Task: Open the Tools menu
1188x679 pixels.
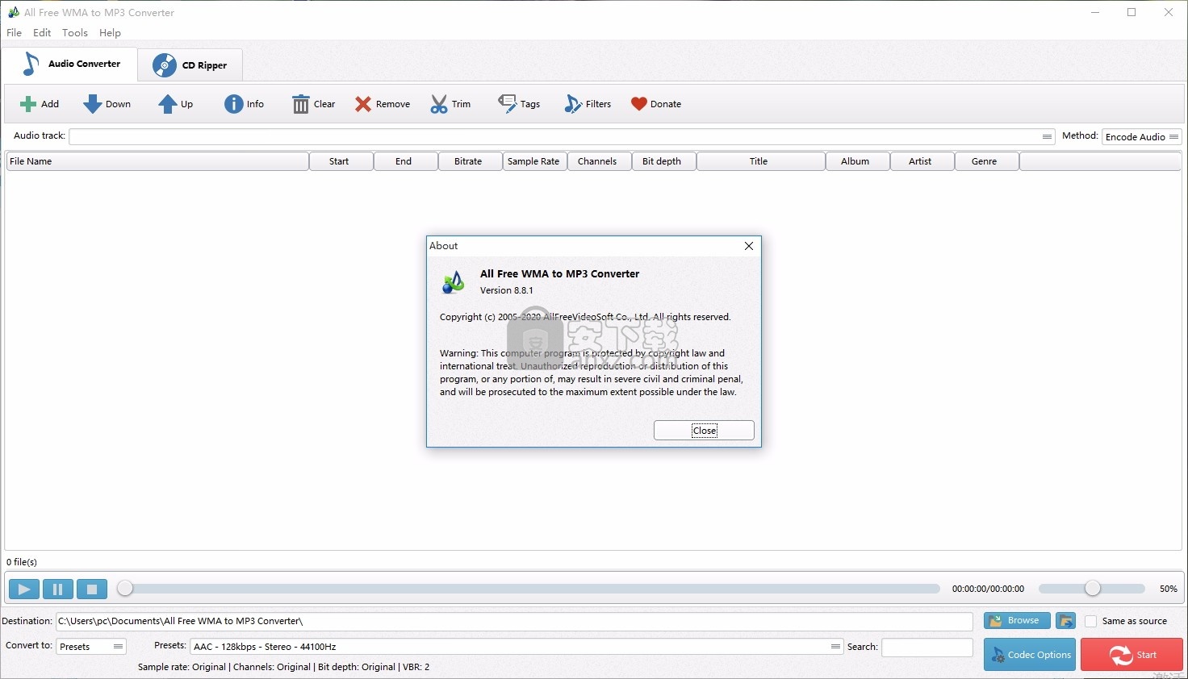Action: click(x=75, y=33)
